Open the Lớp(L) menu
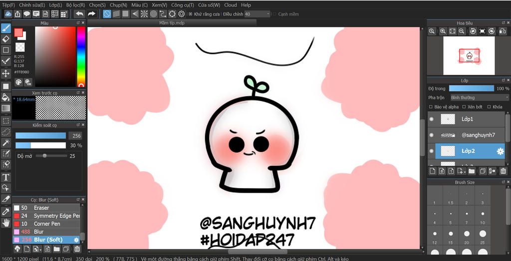 55,5
